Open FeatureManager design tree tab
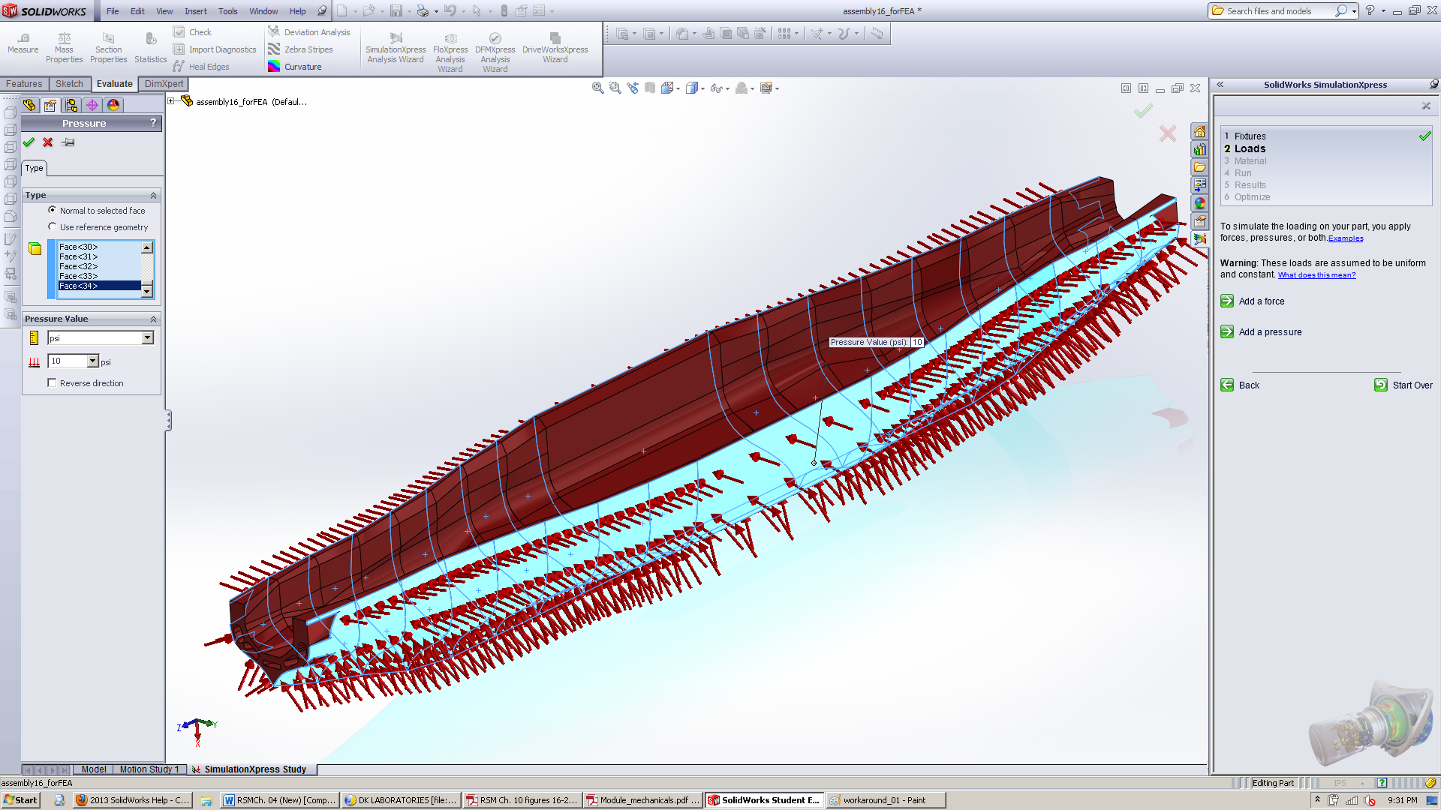The width and height of the screenshot is (1441, 810). [29, 105]
